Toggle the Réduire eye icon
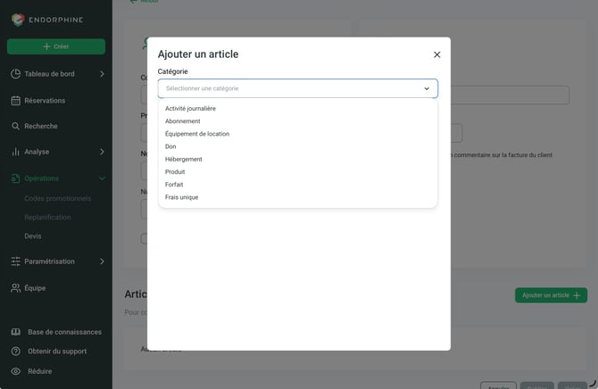 [16, 371]
